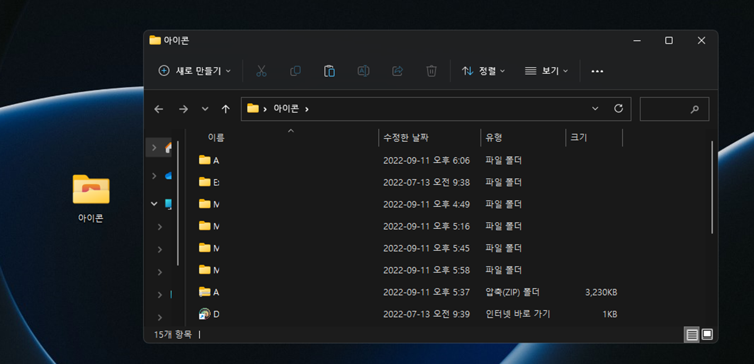Sort by the 수정한 날짜 column header
The width and height of the screenshot is (754, 364).
[406, 137]
